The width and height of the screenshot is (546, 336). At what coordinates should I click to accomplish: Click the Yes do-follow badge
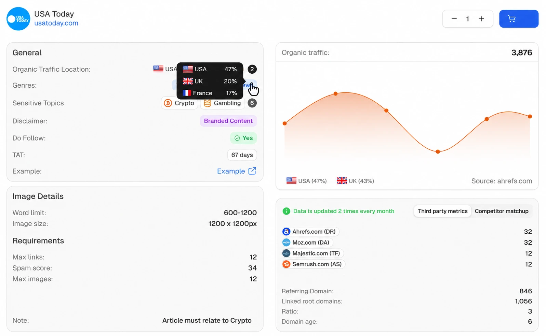click(243, 138)
